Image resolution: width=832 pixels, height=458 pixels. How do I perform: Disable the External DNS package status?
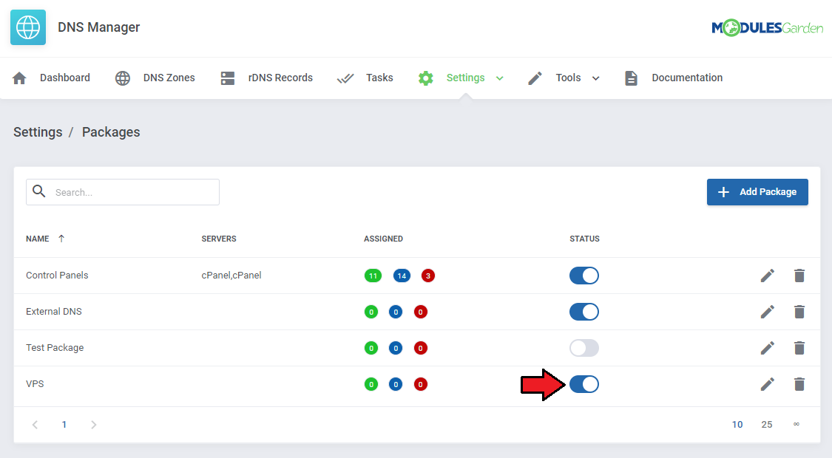(584, 312)
